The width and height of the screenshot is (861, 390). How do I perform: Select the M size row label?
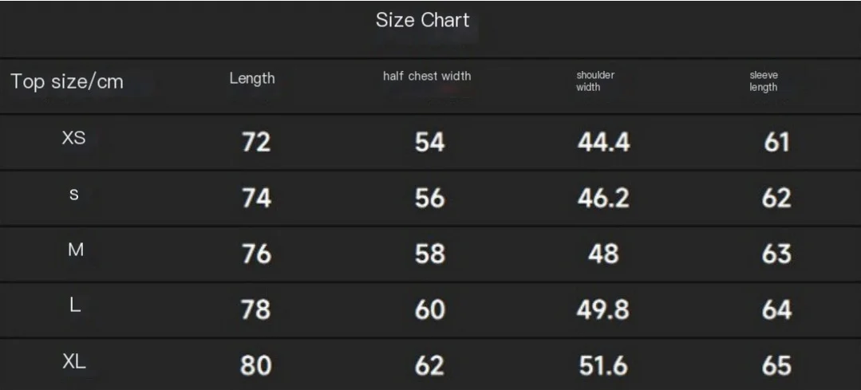click(x=76, y=250)
